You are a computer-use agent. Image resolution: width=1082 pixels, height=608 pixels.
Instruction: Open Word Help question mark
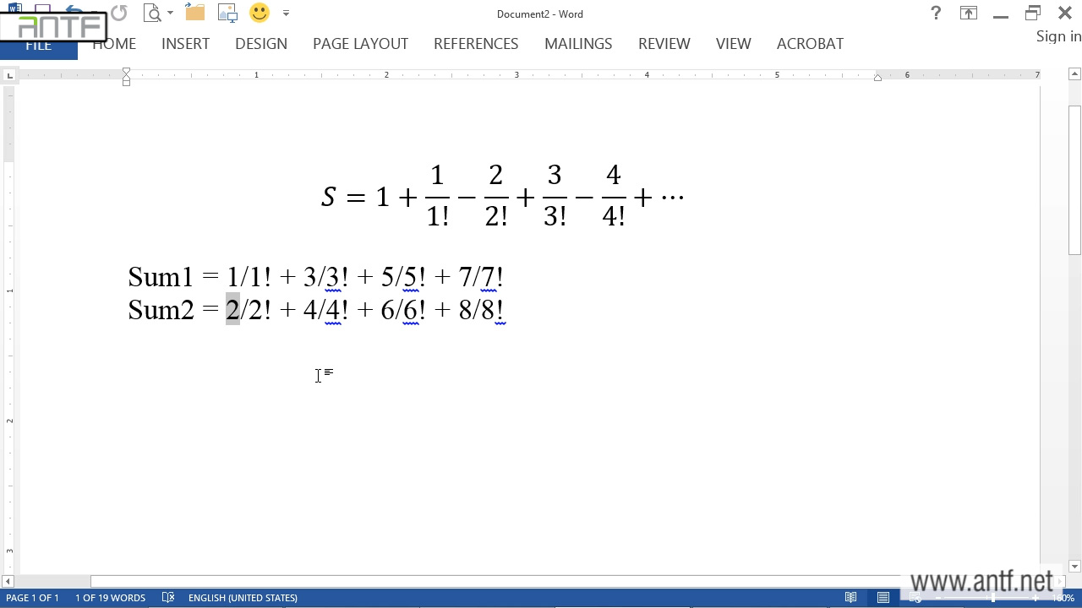(x=936, y=14)
